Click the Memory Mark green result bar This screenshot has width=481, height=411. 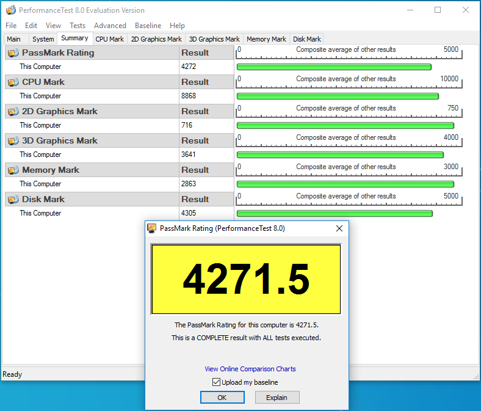(345, 184)
